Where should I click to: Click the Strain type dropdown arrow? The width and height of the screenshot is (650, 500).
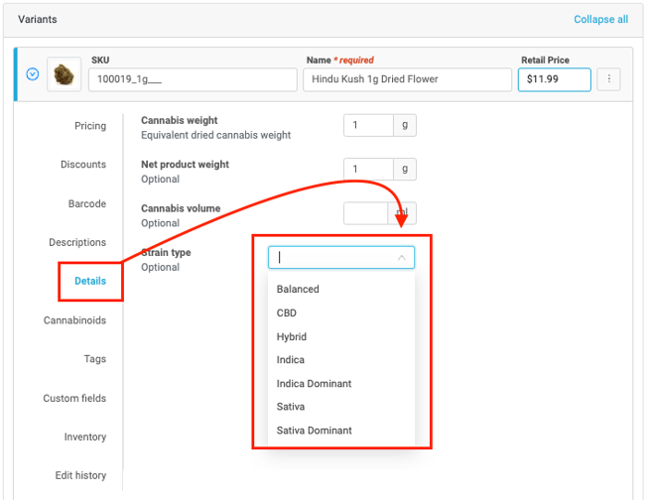click(402, 258)
